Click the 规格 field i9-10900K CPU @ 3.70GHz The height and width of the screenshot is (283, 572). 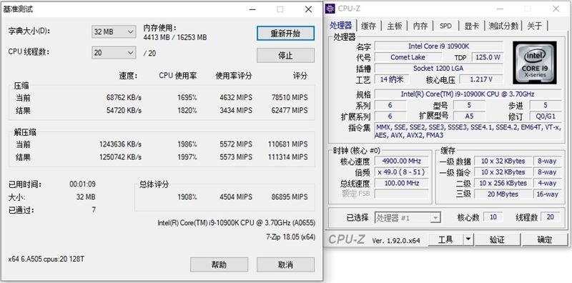pos(468,94)
